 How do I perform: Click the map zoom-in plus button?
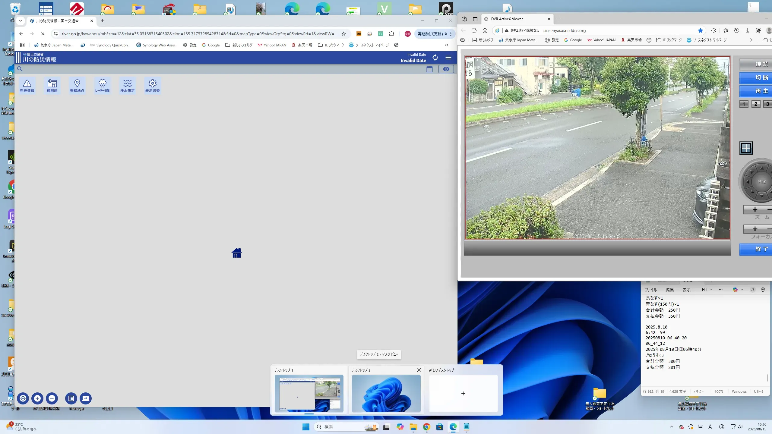click(37, 398)
